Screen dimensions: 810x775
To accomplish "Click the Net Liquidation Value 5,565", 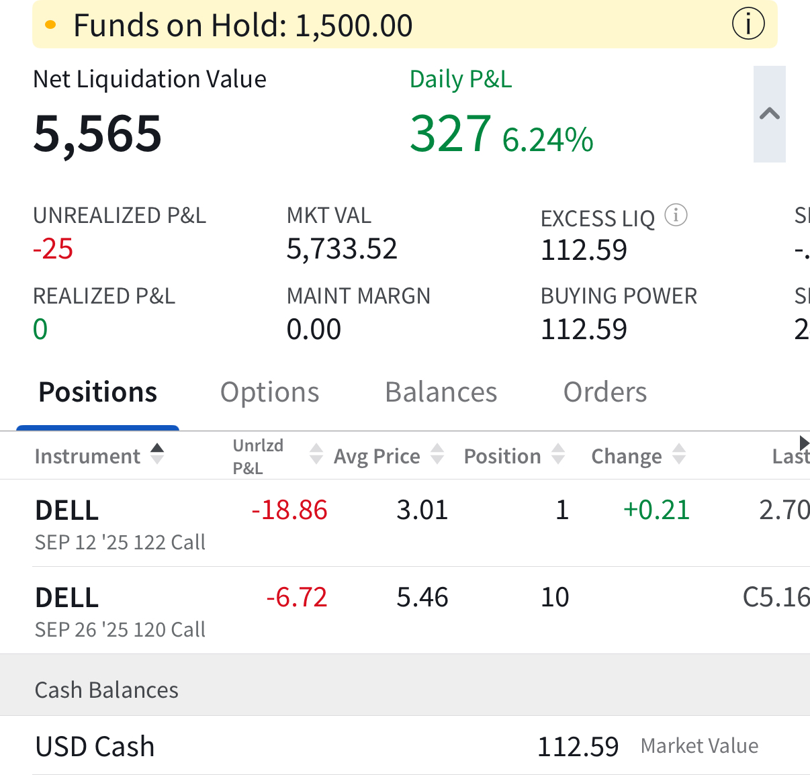I will [x=98, y=133].
